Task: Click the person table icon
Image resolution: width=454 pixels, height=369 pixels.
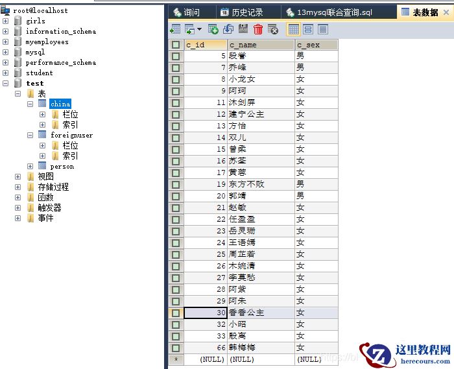Action: click(42, 166)
